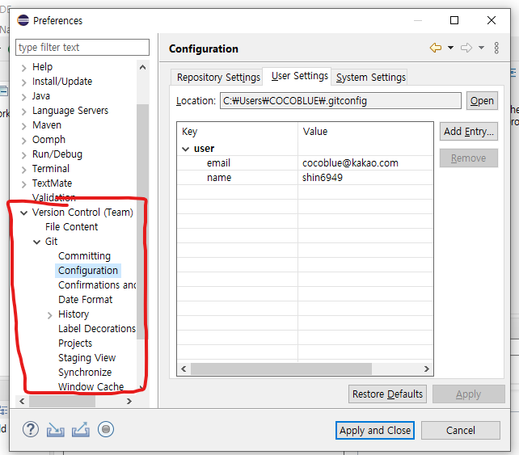This screenshot has width=519, height=455.
Task: Open the back history dropdown arrow
Action: pyautogui.click(x=450, y=48)
